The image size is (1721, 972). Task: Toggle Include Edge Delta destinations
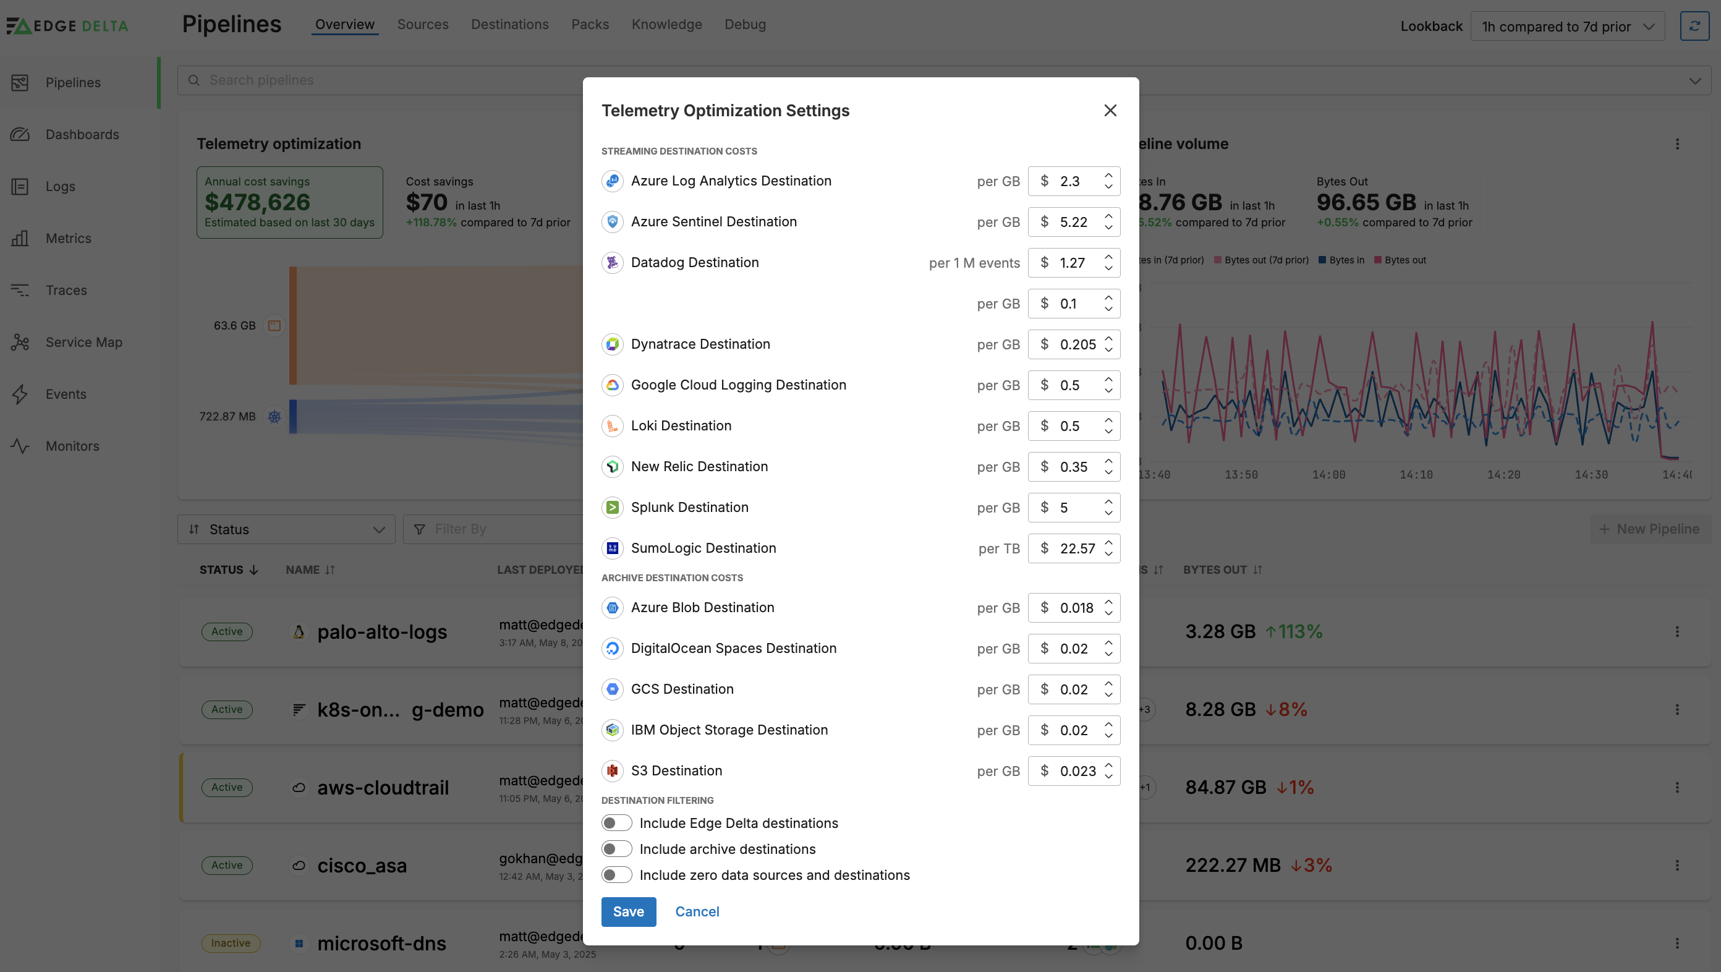coord(616,822)
